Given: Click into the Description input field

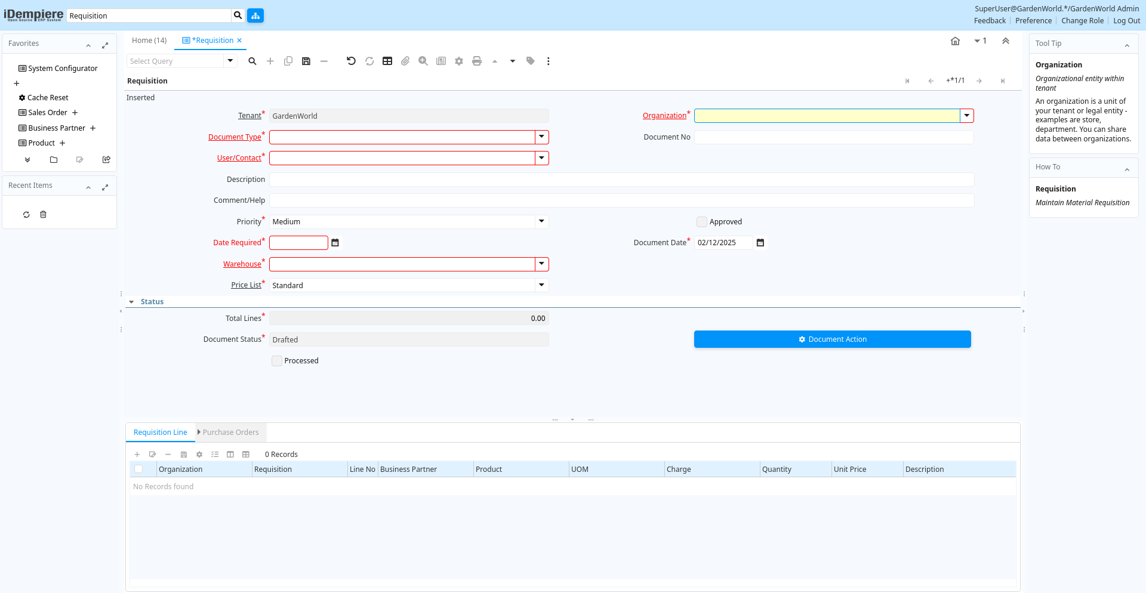Looking at the screenshot, I should point(621,180).
